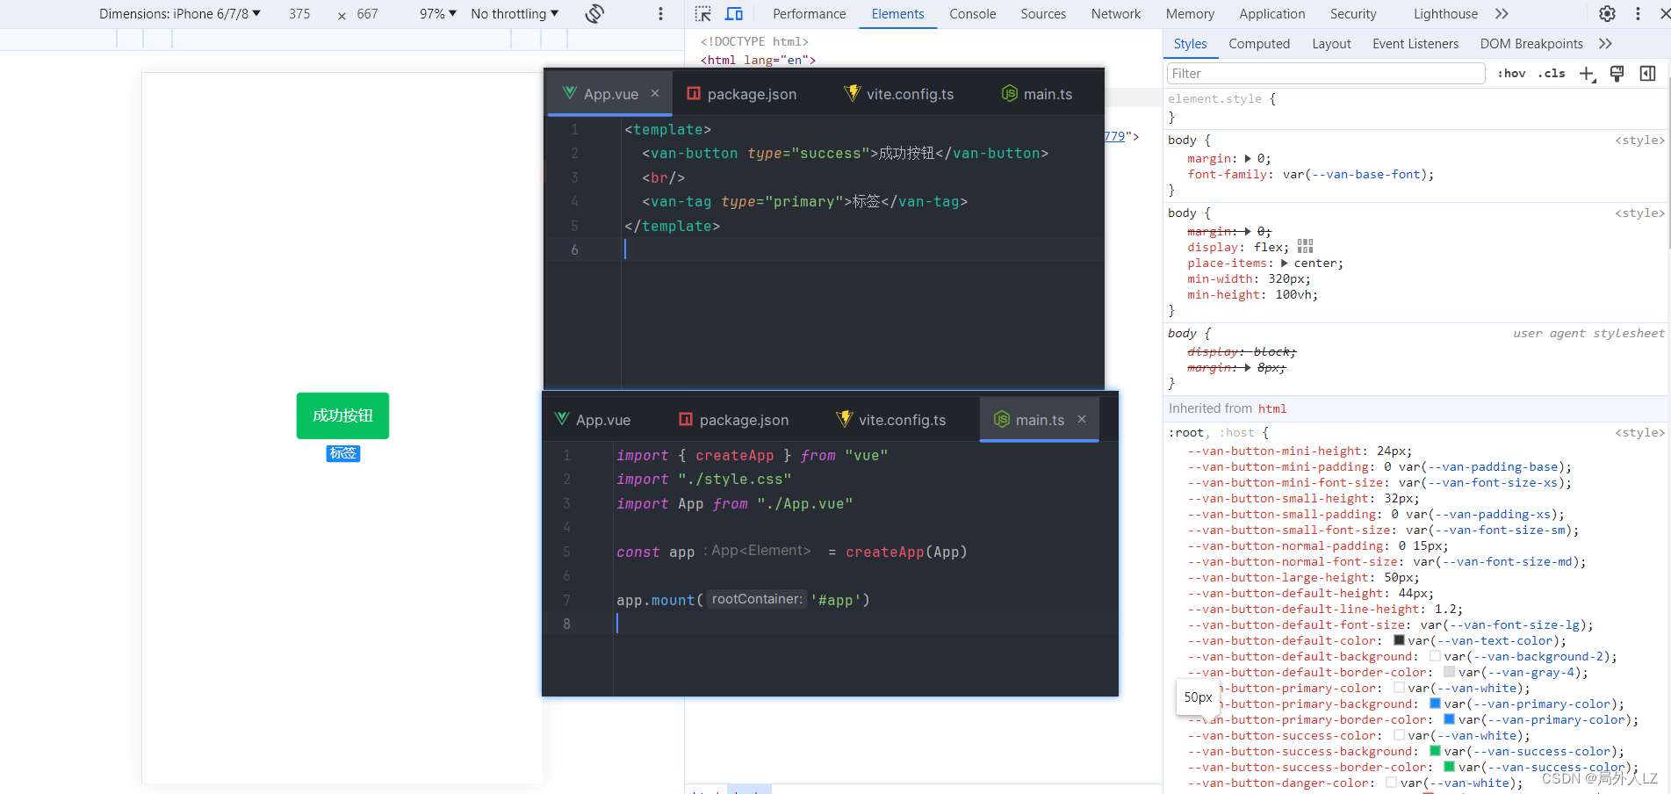Viewport: 1671px width, 794px height.
Task: Open the flexbox editor icon beside display flex
Action: pyautogui.click(x=1305, y=247)
